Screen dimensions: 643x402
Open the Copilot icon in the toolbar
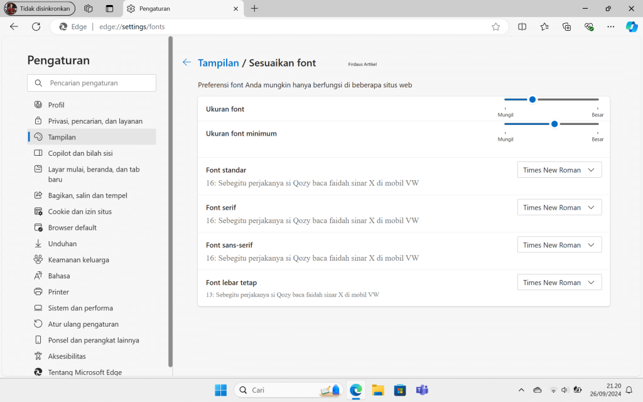coord(632,26)
